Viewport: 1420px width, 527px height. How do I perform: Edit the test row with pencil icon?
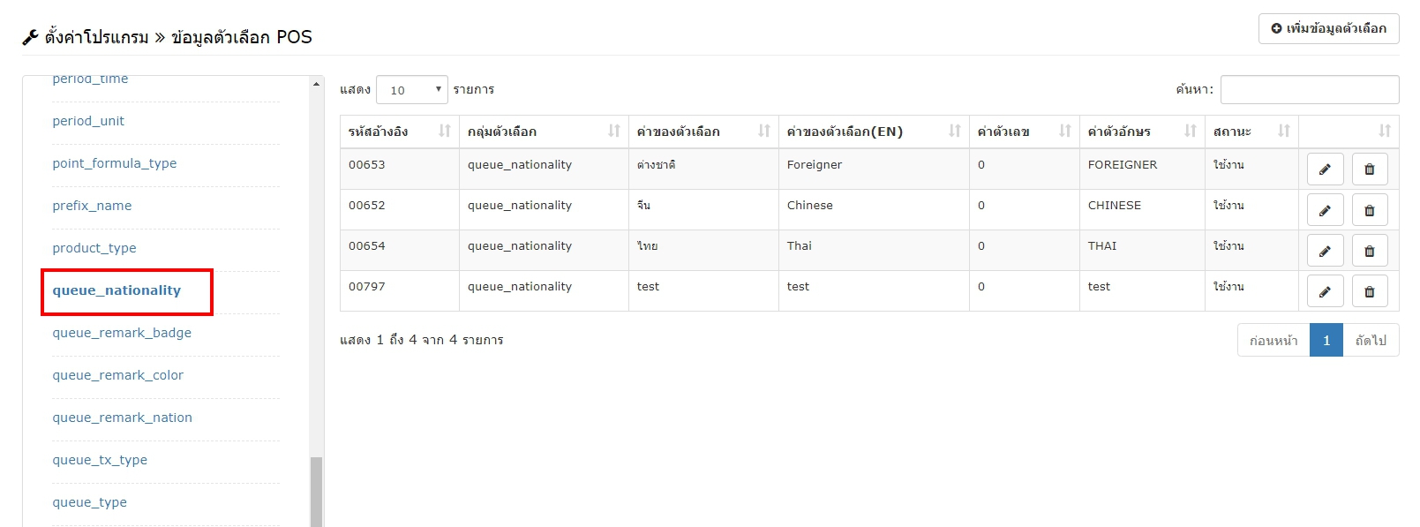[x=1325, y=291]
